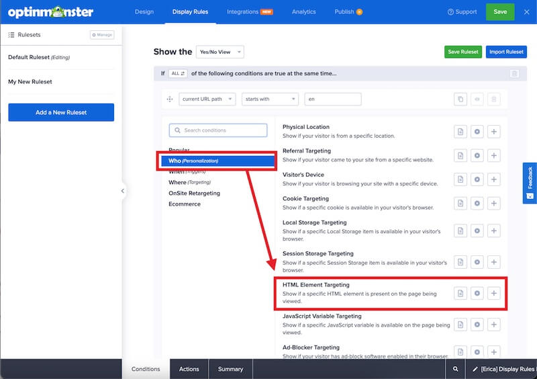Screen dimensions: 537x379
Task: Click Add a New Ruleset
Action: point(61,112)
